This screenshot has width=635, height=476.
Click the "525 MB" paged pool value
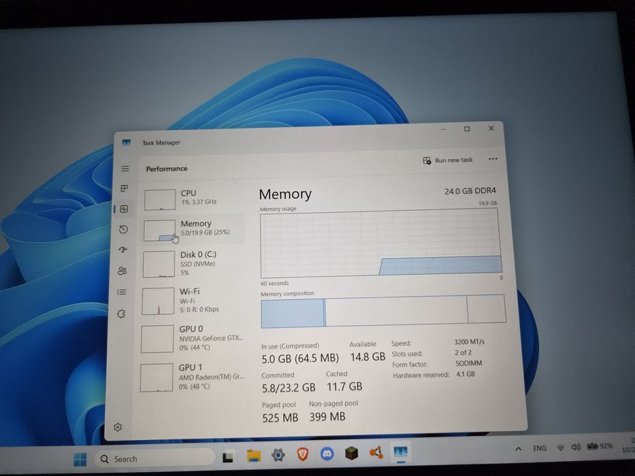(x=280, y=418)
